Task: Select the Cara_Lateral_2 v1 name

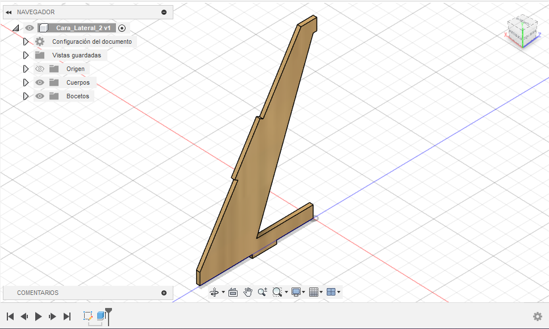Action: click(84, 28)
